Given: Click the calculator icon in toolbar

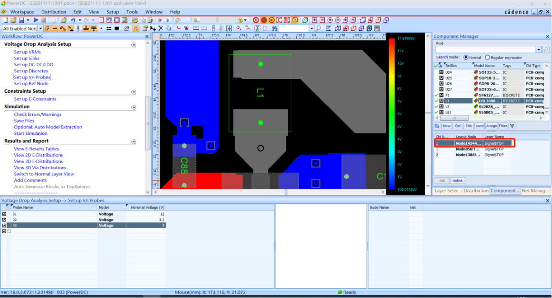Looking at the screenshot, I should 377,28.
